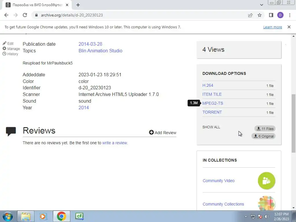This screenshot has width=296, height=222.
Task: Open the browser side panel
Action: [x=271, y=15]
